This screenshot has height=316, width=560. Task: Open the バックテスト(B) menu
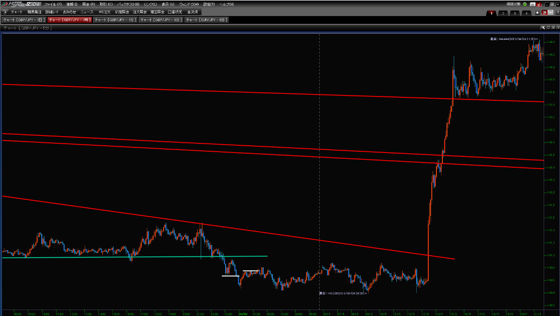(128, 4)
